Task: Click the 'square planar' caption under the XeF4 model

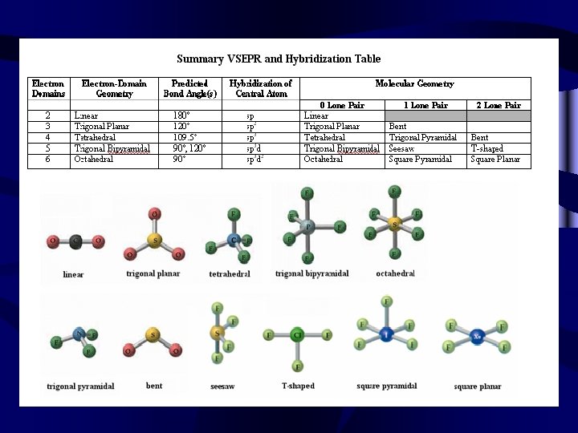Action: pos(478,386)
